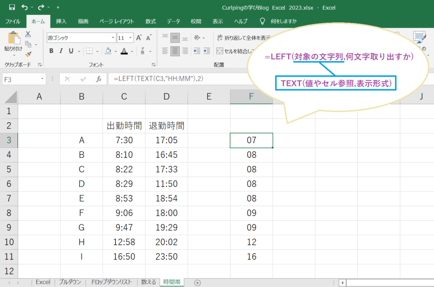Open the underline style dropdown arrow
The width and height of the screenshot is (434, 287).
tap(79, 51)
